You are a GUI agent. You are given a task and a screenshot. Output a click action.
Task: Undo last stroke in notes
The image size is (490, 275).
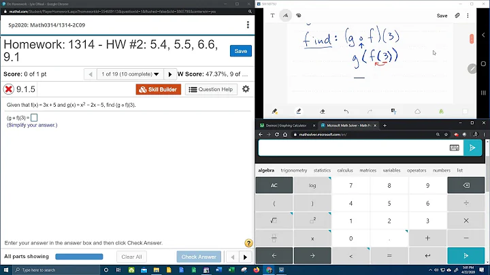coord(346,111)
